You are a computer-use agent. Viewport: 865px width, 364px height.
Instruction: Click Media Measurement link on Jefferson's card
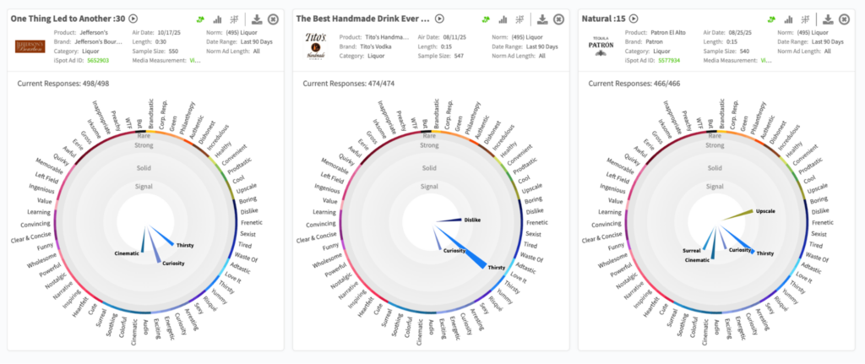point(195,61)
